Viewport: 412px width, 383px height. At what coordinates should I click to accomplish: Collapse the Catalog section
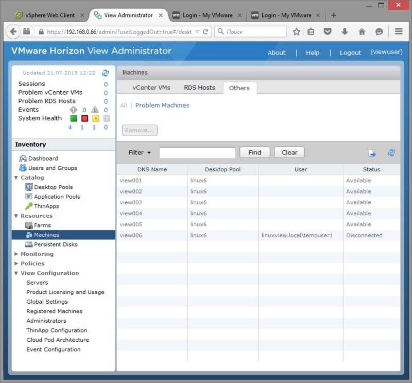[x=16, y=178]
